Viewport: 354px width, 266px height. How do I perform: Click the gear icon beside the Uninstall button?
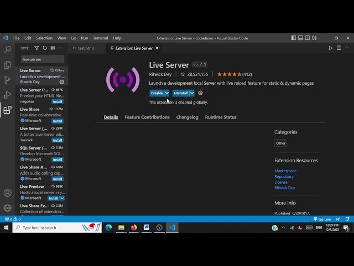(200, 93)
